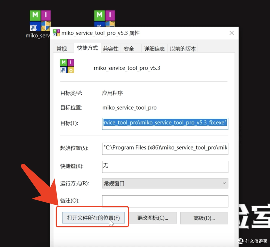Viewport: 270px width, 247px height.
Task: Click the 高级(D) button
Action: click(x=204, y=217)
